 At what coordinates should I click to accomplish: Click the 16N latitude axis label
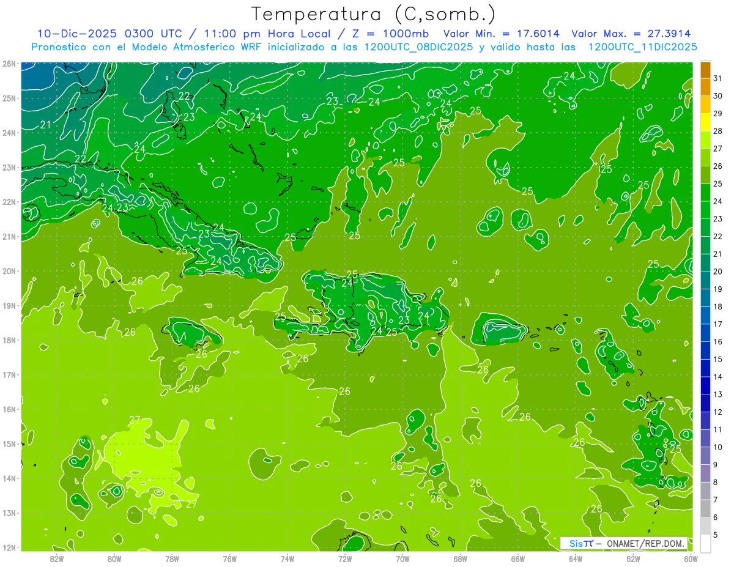(x=9, y=409)
